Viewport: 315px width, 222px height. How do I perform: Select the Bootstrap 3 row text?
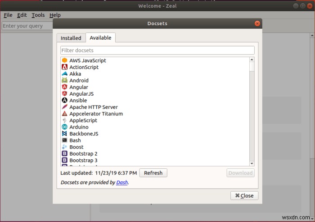point(83,160)
